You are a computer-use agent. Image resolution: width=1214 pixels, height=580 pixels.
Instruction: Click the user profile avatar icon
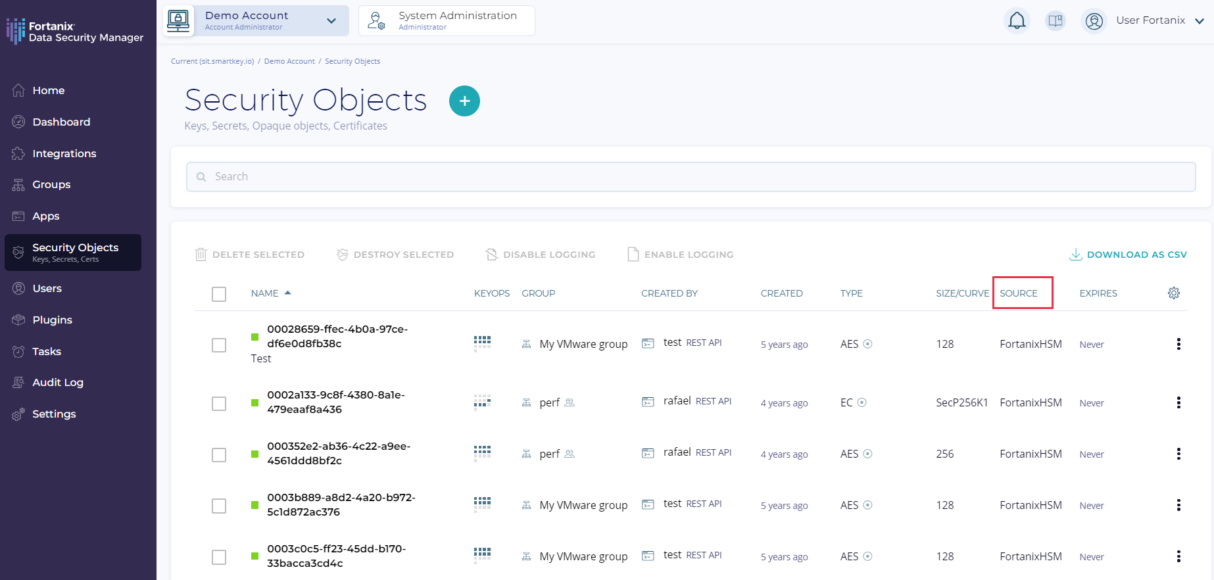1094,21
